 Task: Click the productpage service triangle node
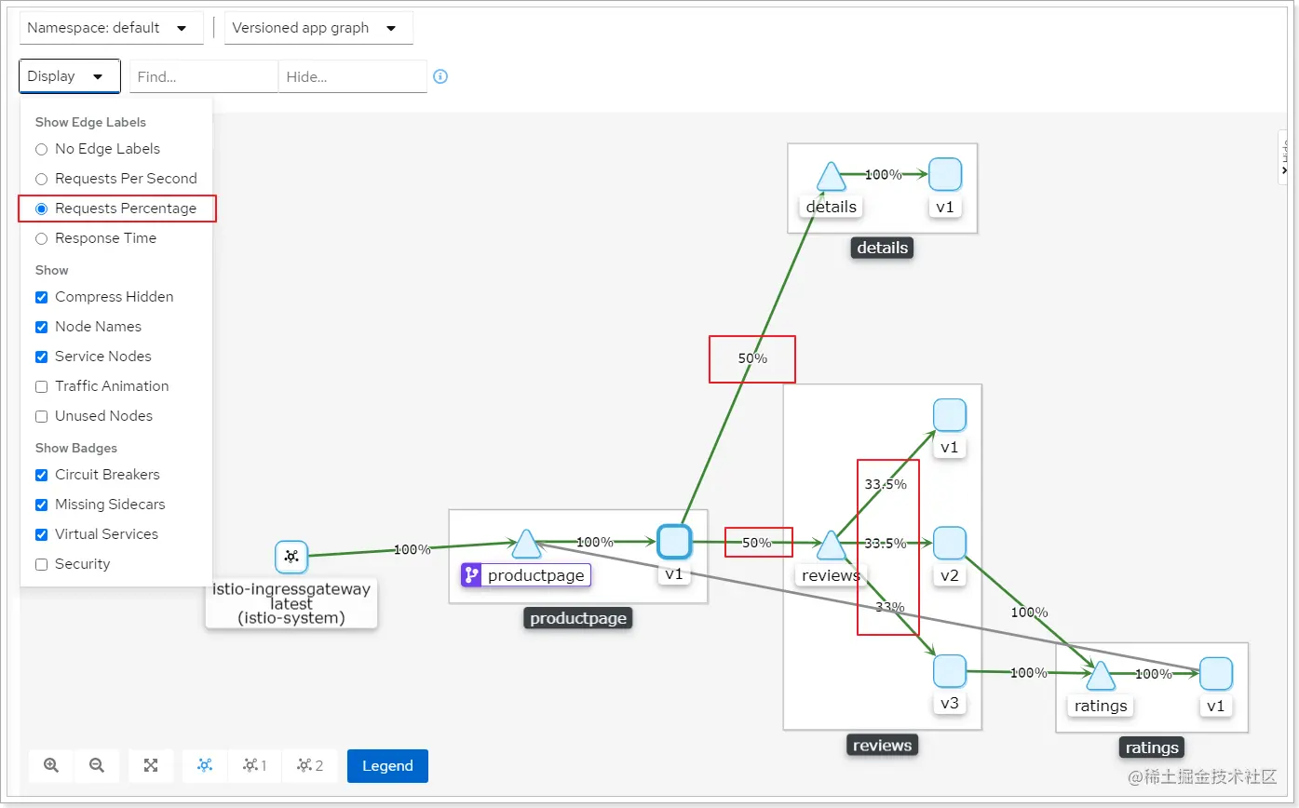click(526, 544)
